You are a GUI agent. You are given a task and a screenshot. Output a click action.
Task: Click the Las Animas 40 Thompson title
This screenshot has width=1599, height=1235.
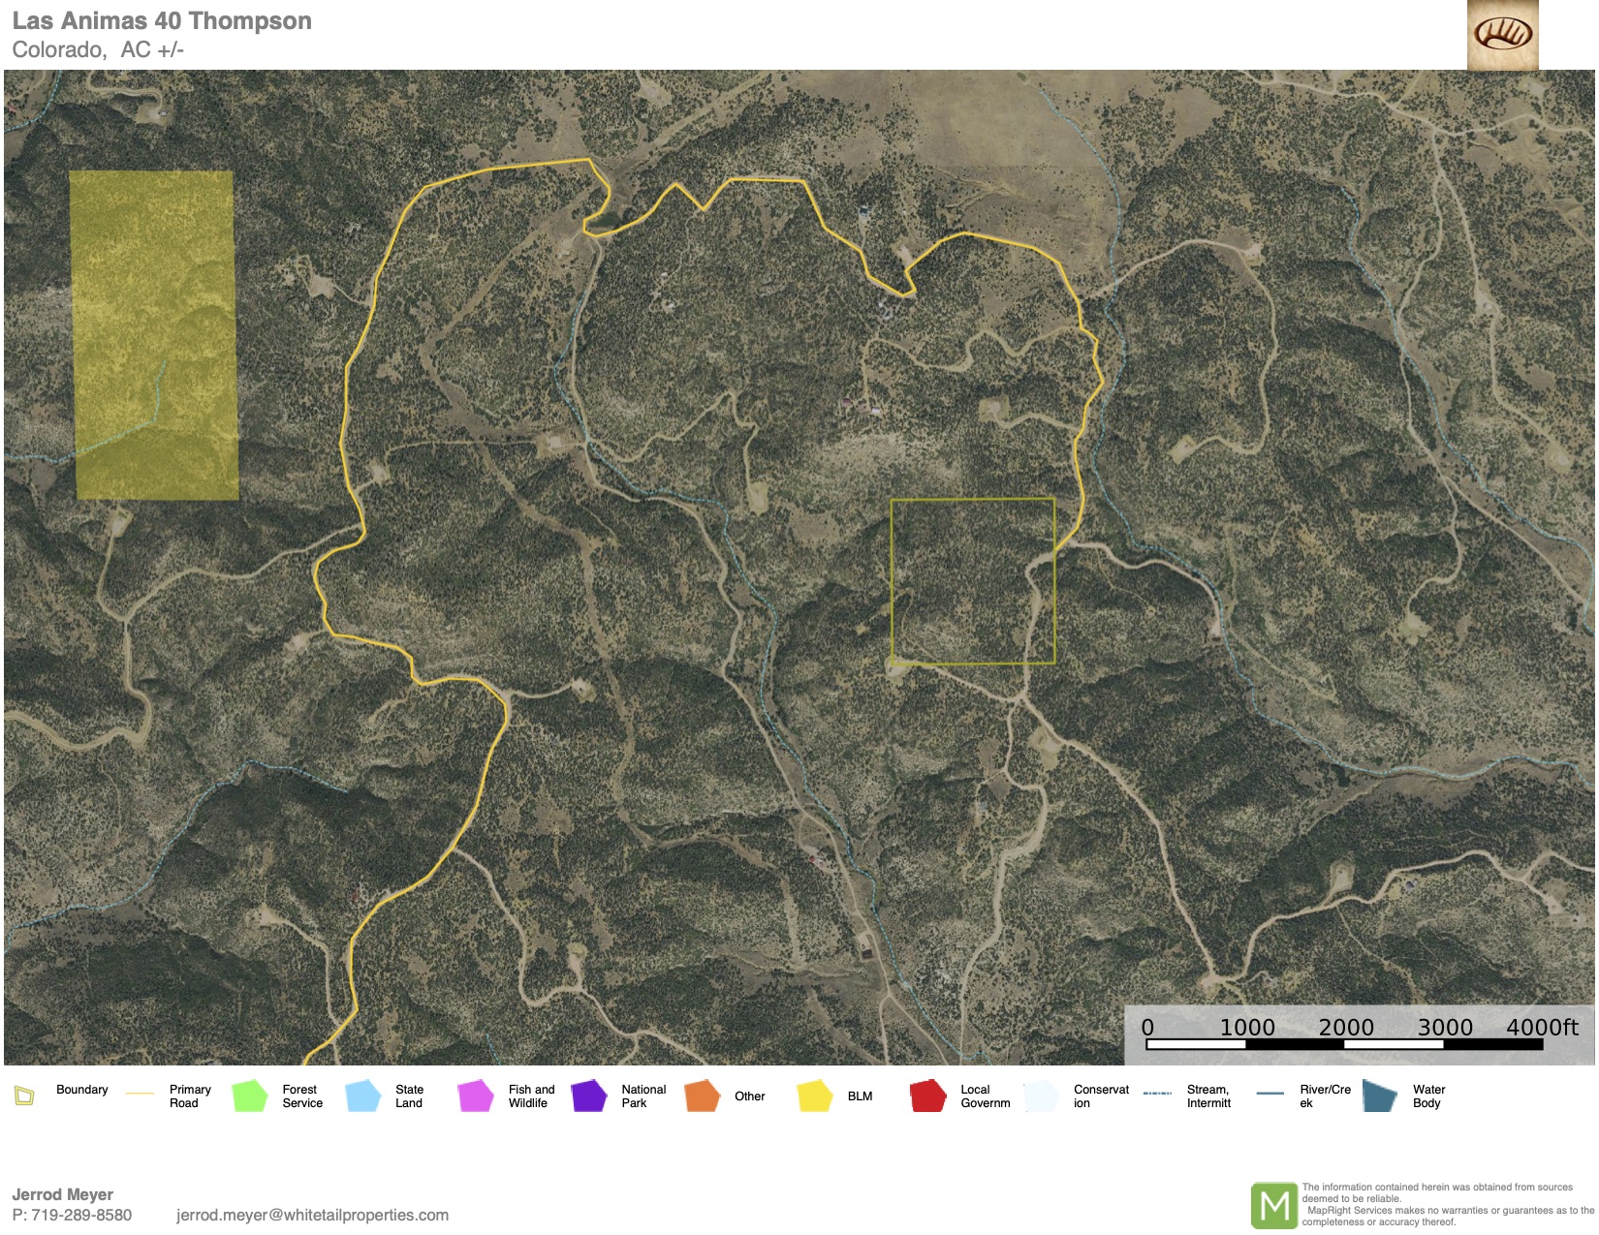(x=162, y=21)
